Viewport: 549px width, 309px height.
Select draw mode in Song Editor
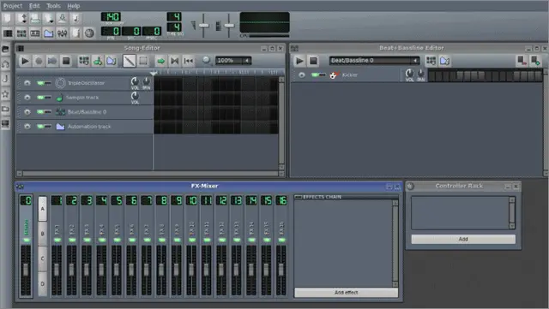click(130, 61)
